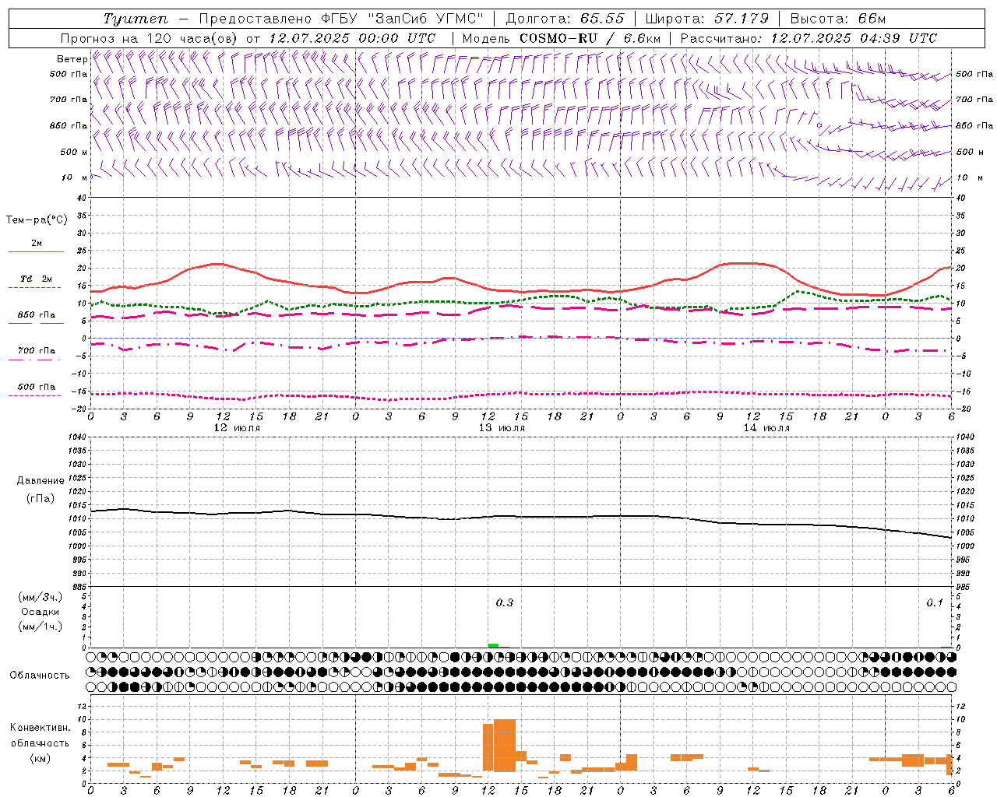The image size is (997, 797).
Task: Click the Модель COSMO-RU / 6.6км label
Action: point(562,38)
